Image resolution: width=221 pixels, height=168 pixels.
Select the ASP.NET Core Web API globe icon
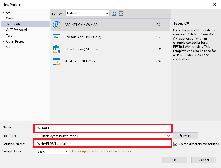[57, 25]
